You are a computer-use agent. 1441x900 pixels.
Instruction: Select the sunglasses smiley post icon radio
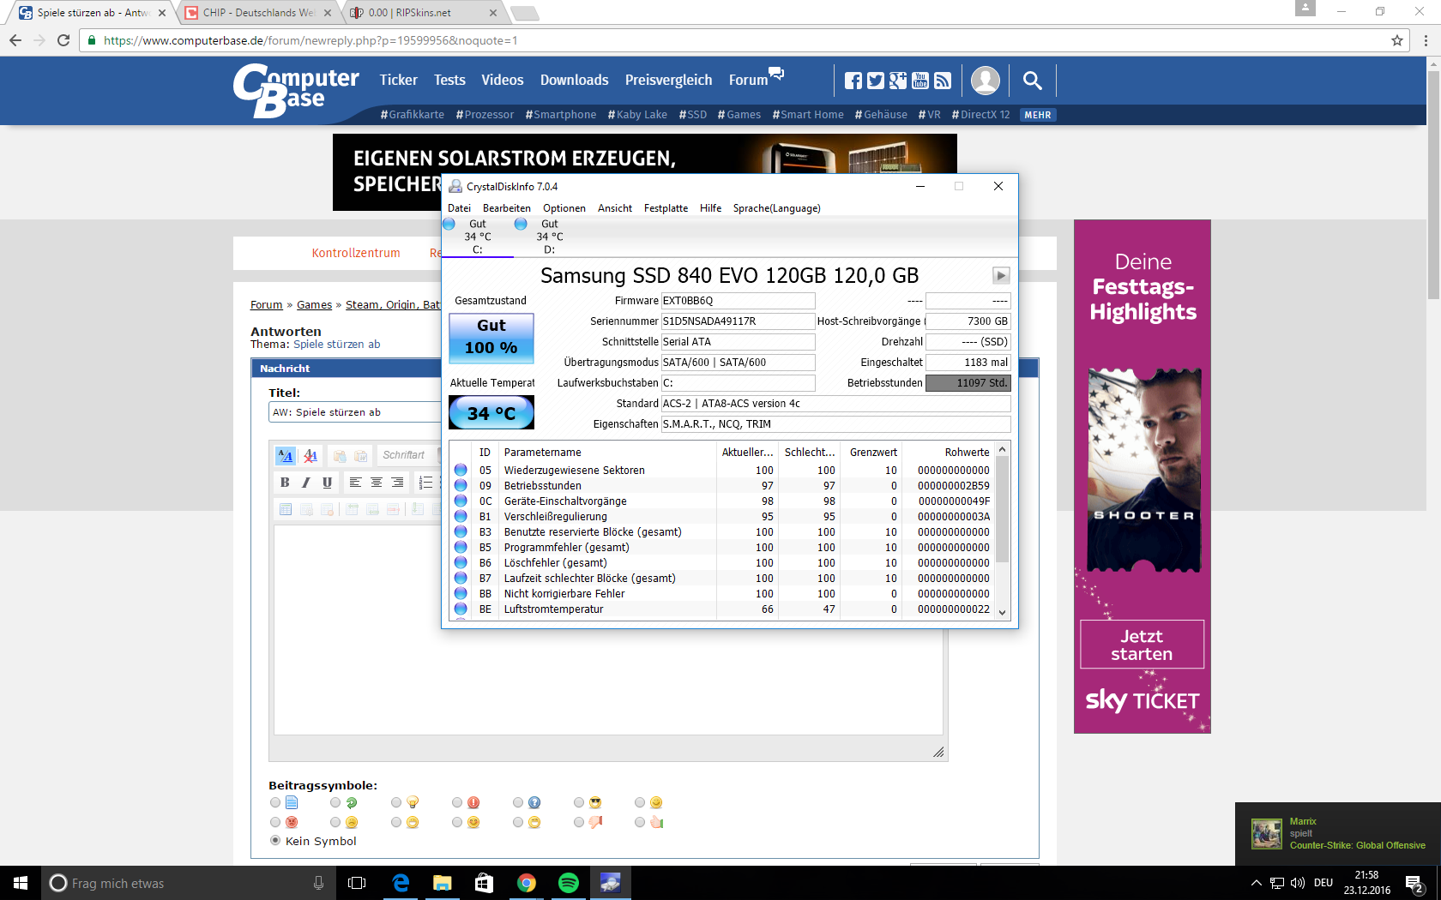point(579,802)
